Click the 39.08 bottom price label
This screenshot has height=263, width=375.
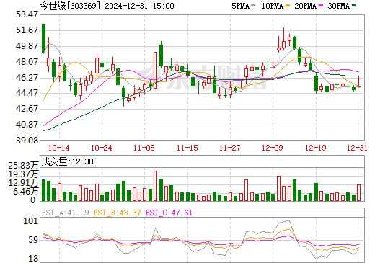click(x=27, y=141)
